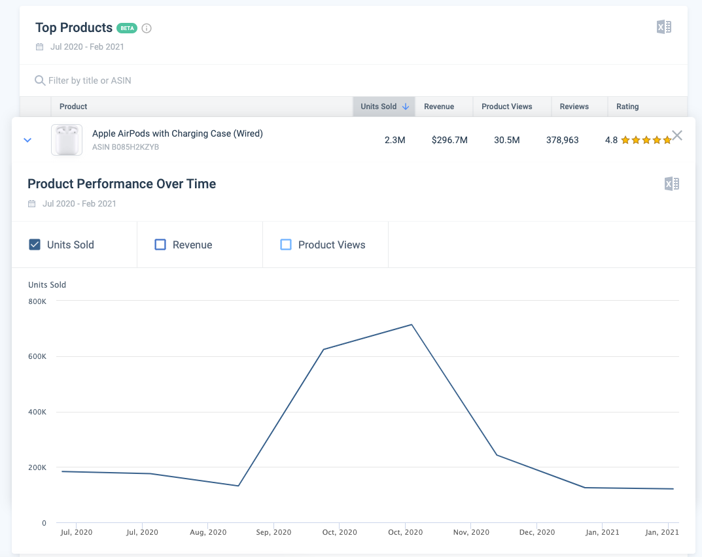702x557 pixels.
Task: Click the Product Performance Over Time heading
Action: coord(122,184)
